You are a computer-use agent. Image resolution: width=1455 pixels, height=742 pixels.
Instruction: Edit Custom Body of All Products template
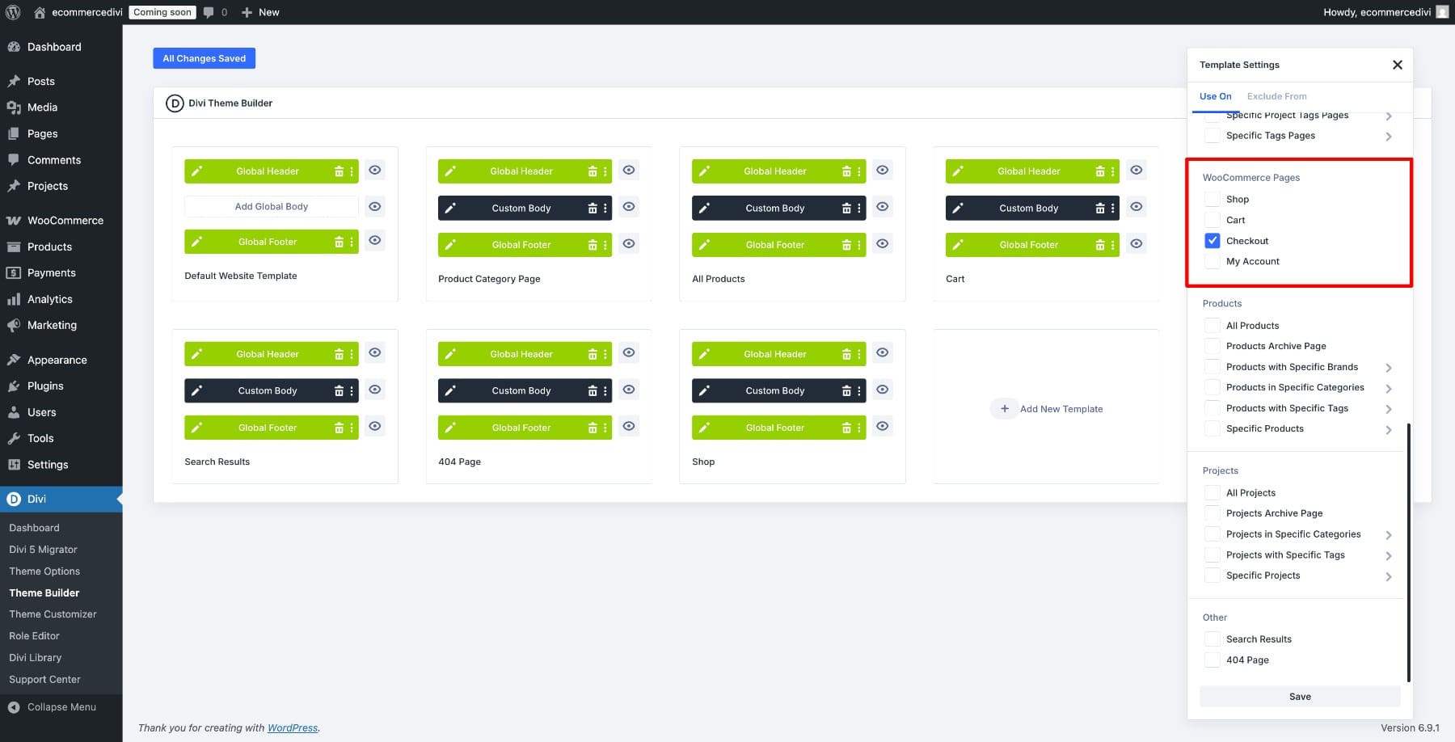704,209
